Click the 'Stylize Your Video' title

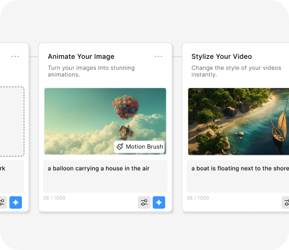pyautogui.click(x=222, y=56)
